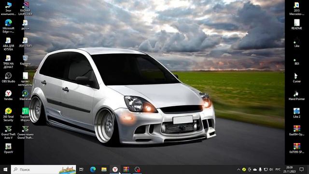Screen dimensions: 309x174
Task: Select the OBS Studio desktop shortcut
Action: click(x=8, y=77)
